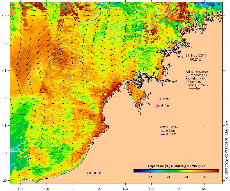The width and height of the screenshot is (230, 191).
Task: Click the 'Altimetric sealevel' legend text
Action: coord(197,72)
